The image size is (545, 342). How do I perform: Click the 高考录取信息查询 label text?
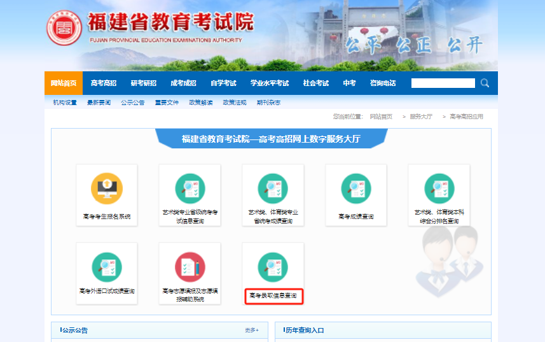pos(273,296)
